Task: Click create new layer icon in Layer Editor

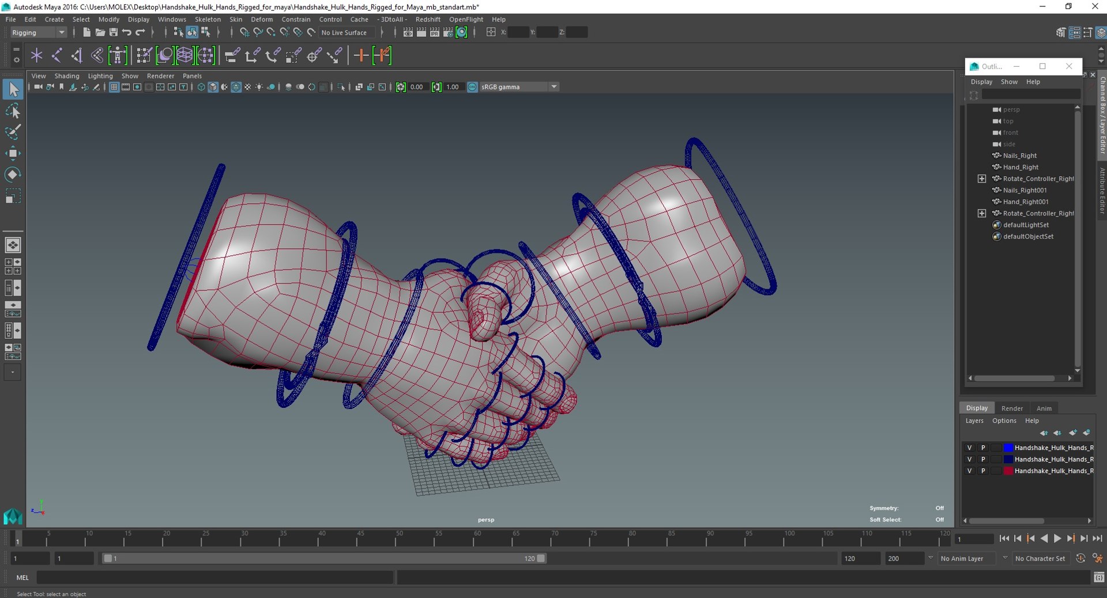Action: coord(1072,433)
